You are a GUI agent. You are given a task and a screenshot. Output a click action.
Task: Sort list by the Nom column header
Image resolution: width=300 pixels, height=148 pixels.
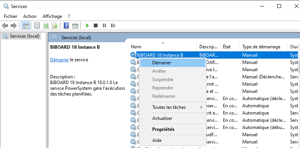136,47
